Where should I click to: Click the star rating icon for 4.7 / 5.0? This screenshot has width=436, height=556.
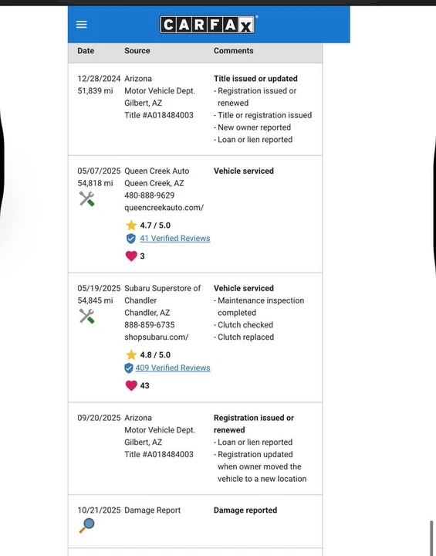pos(131,225)
